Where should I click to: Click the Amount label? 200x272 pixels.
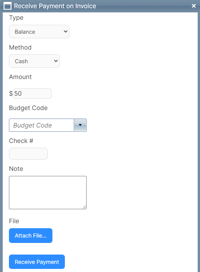tap(20, 77)
